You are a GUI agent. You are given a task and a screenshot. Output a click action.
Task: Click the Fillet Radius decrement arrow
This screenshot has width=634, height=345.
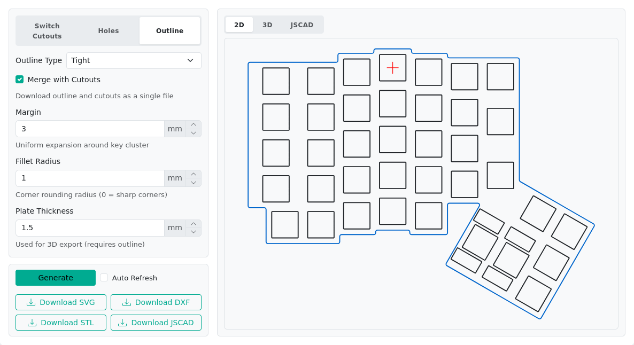pyautogui.click(x=194, y=182)
